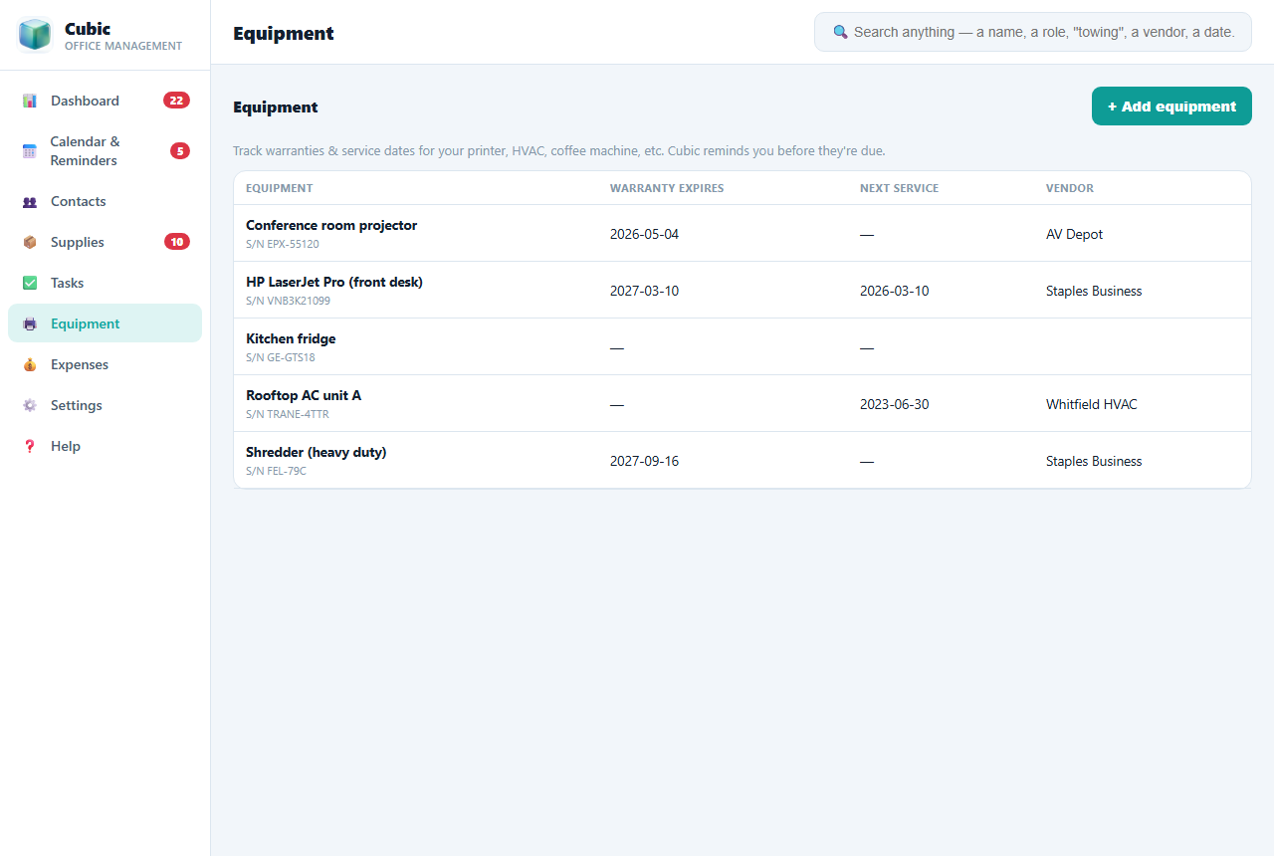Open the Rooftop AC unit A entry

click(x=304, y=395)
